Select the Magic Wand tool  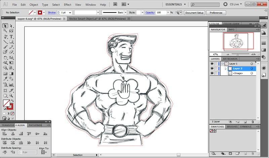(x=5, y=31)
